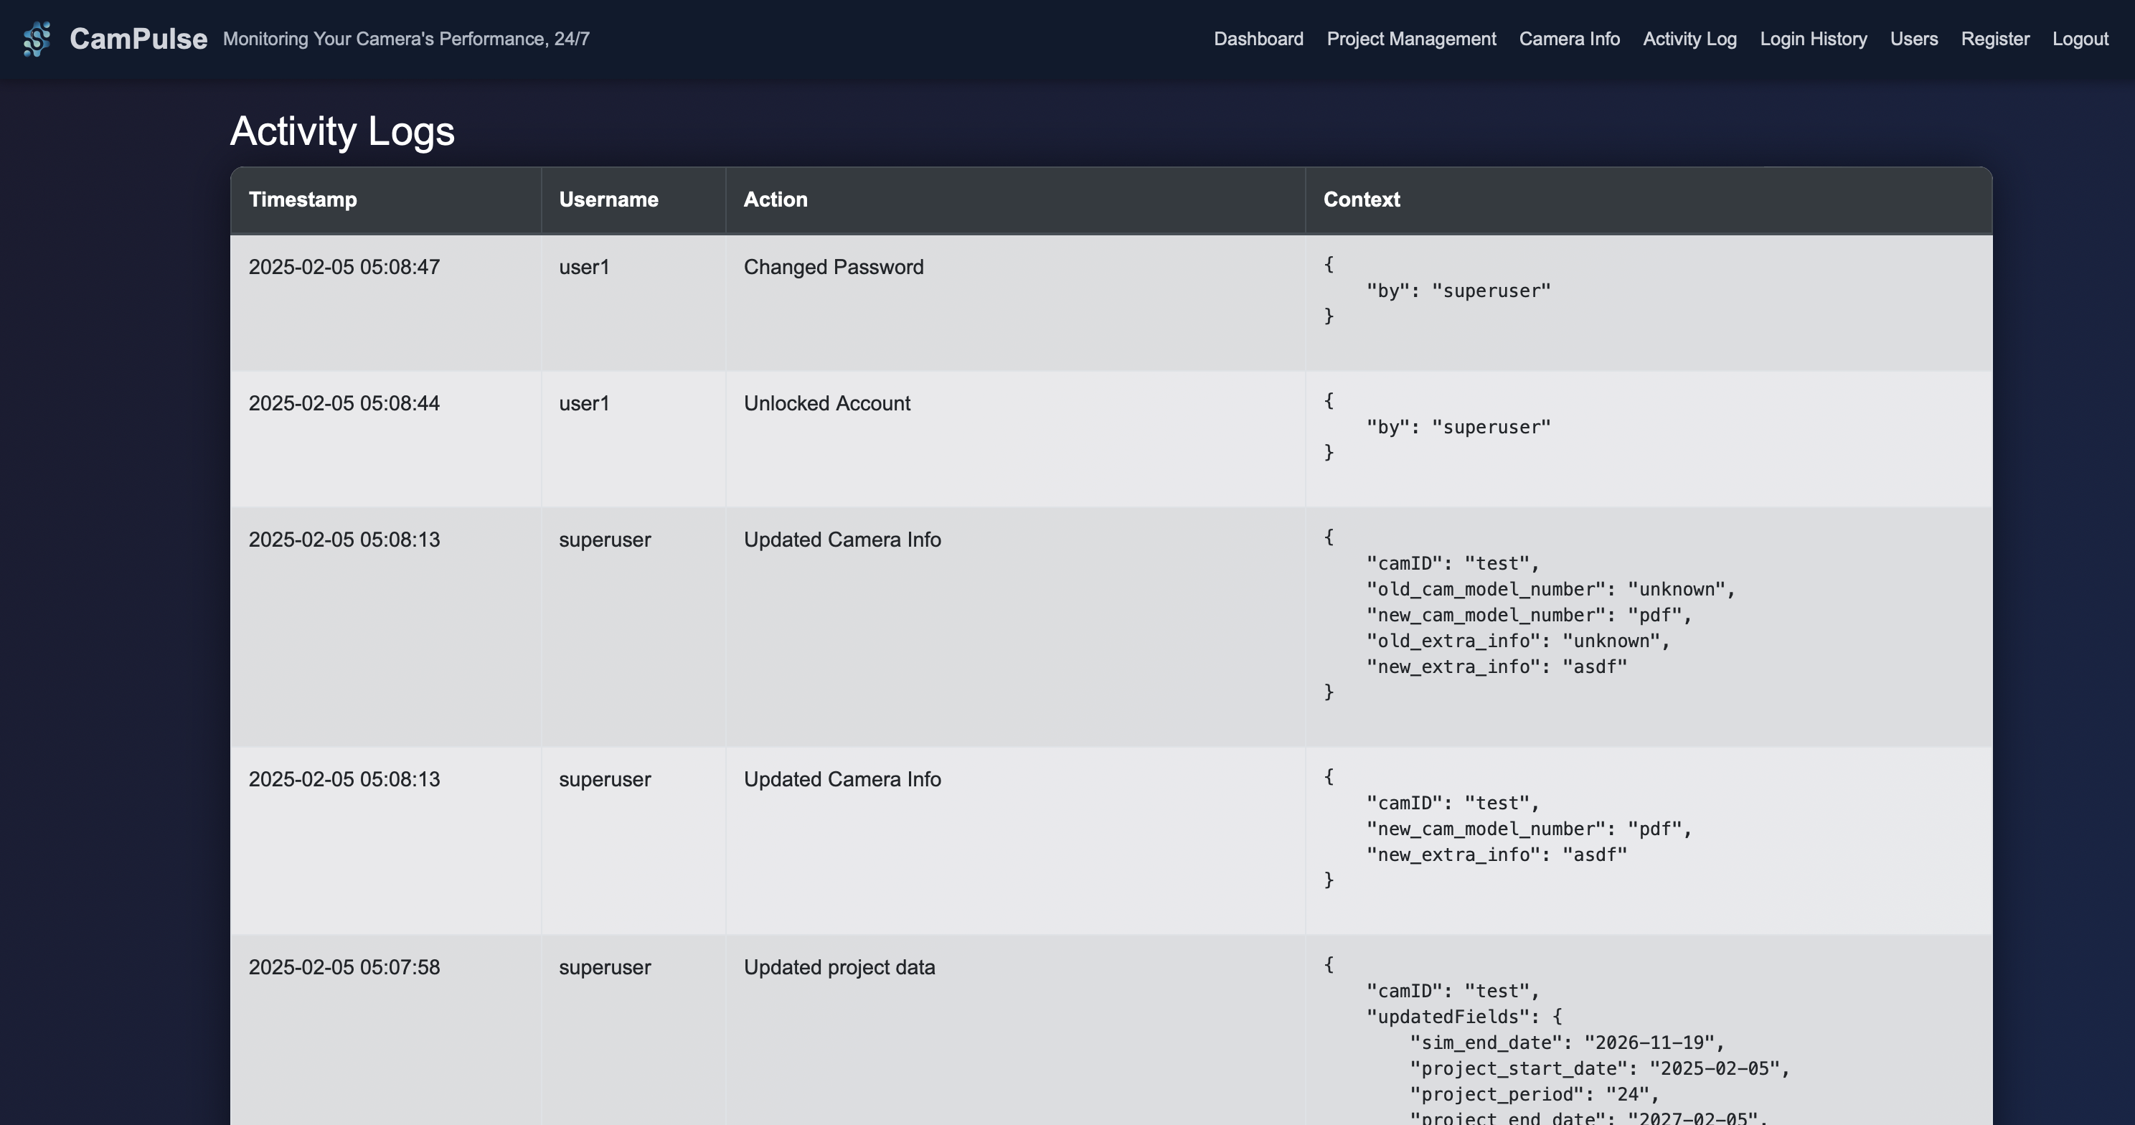Click timestamp 2025-02-05 05:08:44

click(x=344, y=404)
